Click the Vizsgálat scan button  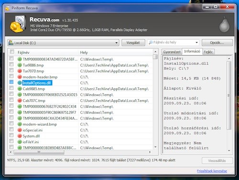pos(133,43)
